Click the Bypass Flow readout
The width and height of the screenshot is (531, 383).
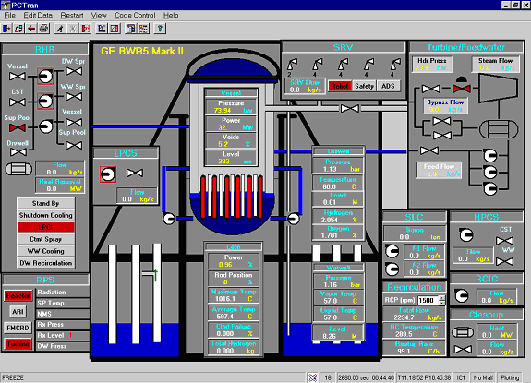click(x=445, y=105)
